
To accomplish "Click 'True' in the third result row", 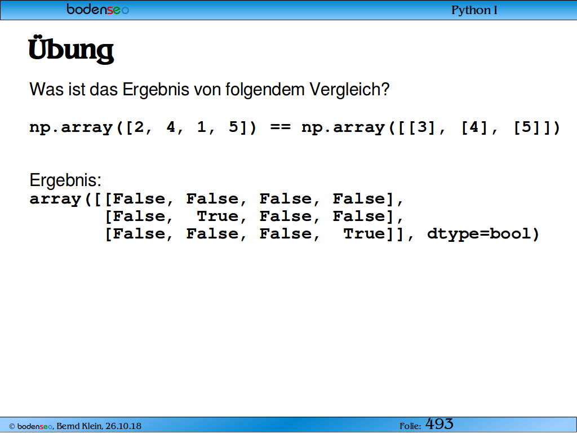I will pos(365,234).
